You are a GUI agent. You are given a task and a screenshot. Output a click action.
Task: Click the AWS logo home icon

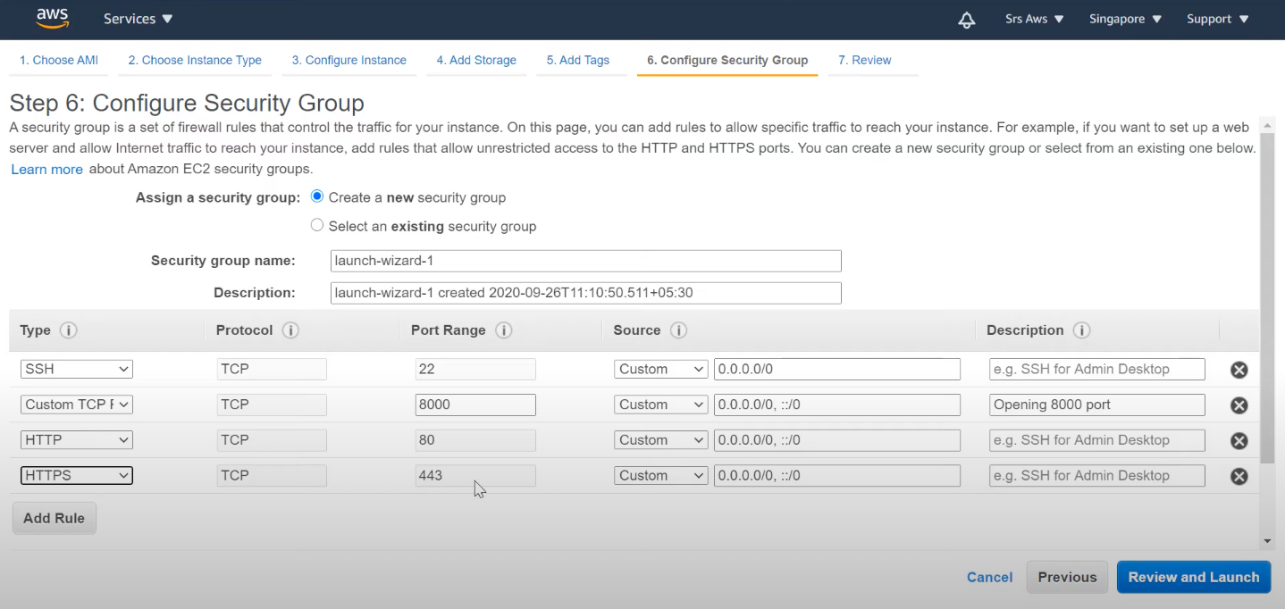[x=53, y=19]
